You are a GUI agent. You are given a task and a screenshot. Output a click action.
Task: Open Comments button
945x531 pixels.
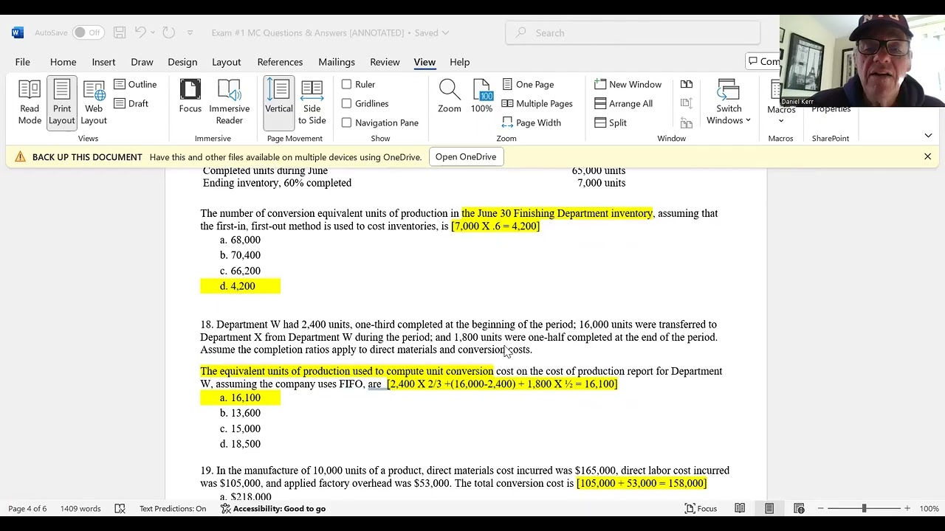tap(763, 61)
